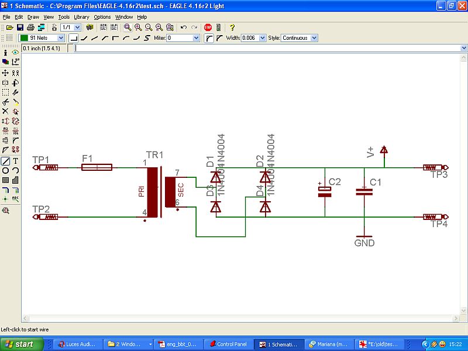Zoom in with the plus magnifier
This screenshot has height=351, width=468.
pyautogui.click(x=138, y=27)
